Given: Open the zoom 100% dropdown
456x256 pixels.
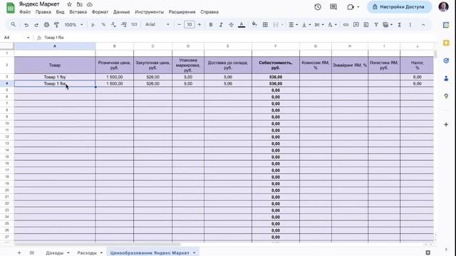Looking at the screenshot, I should coord(73,25).
